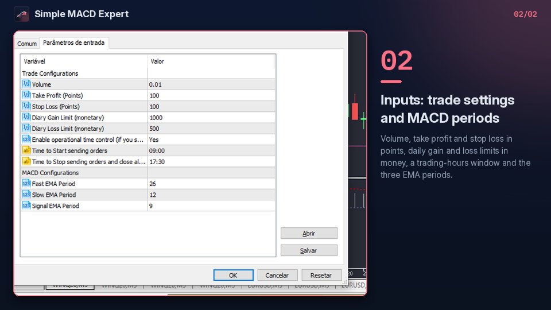Save the preset with the Salvar button
The height and width of the screenshot is (310, 551).
point(309,251)
